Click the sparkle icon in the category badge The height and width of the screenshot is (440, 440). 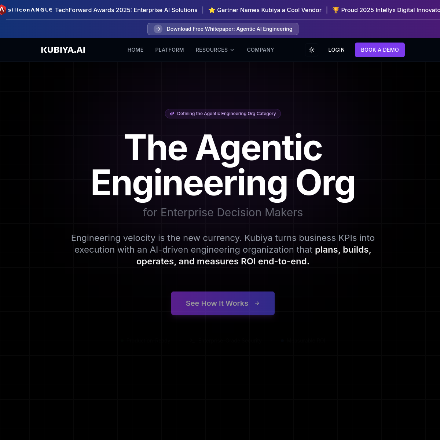pos(172,114)
